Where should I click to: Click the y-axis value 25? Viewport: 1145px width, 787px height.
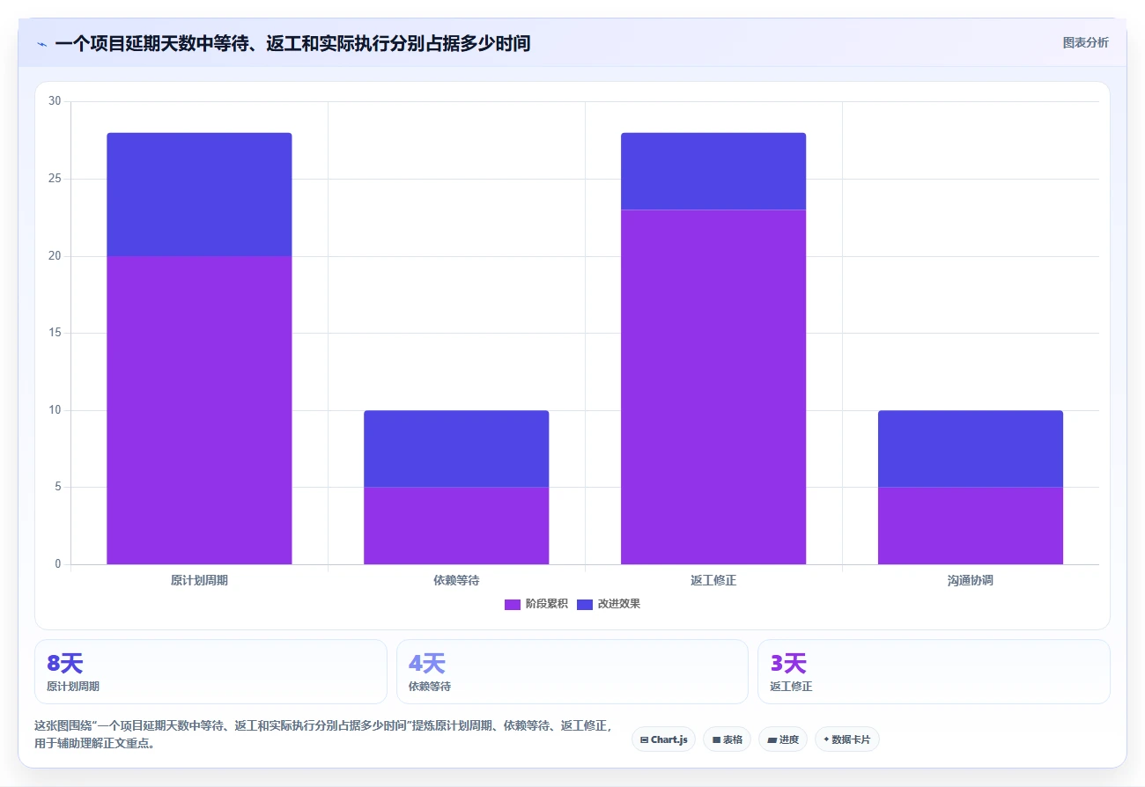coord(55,179)
